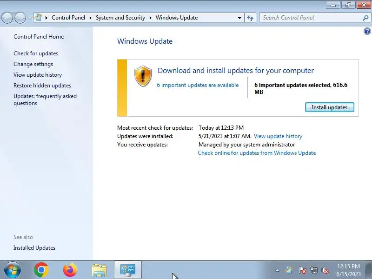Click the Windows Update tray icon

pos(289,270)
